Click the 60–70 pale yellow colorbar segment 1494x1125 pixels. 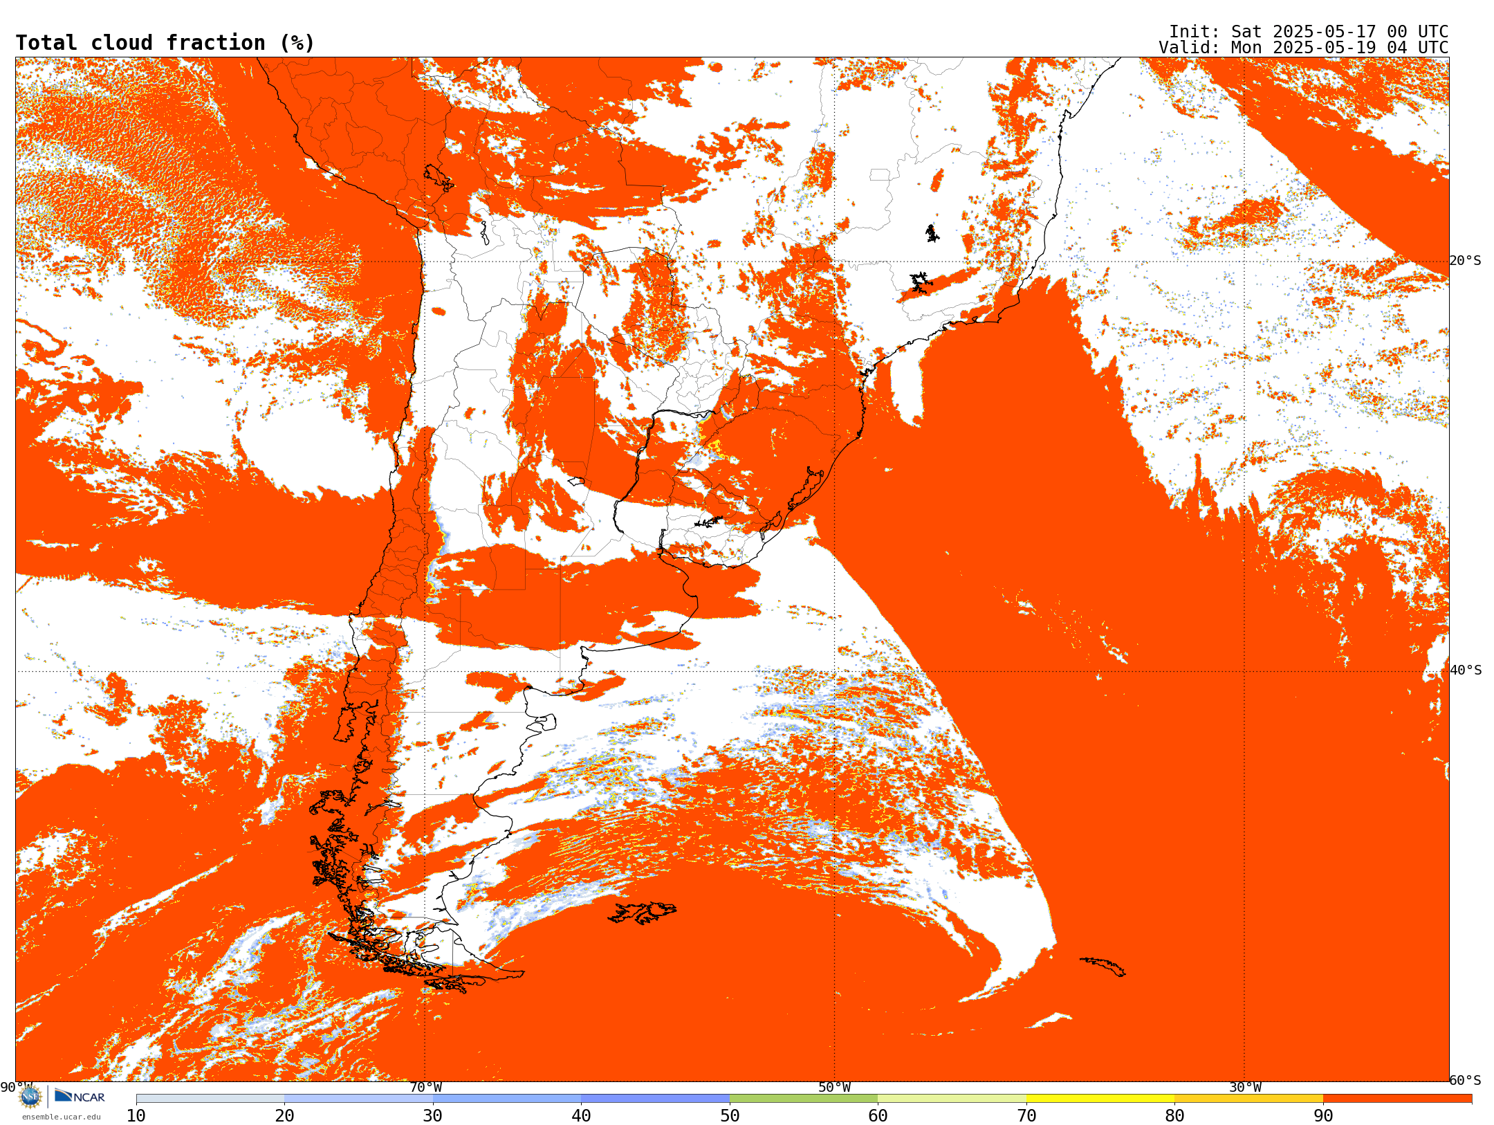(x=952, y=1099)
